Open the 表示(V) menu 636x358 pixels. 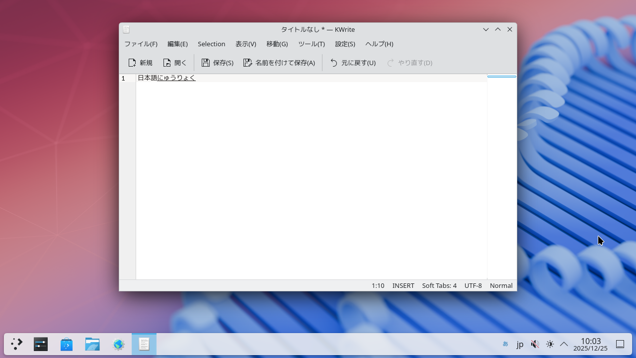point(245,44)
